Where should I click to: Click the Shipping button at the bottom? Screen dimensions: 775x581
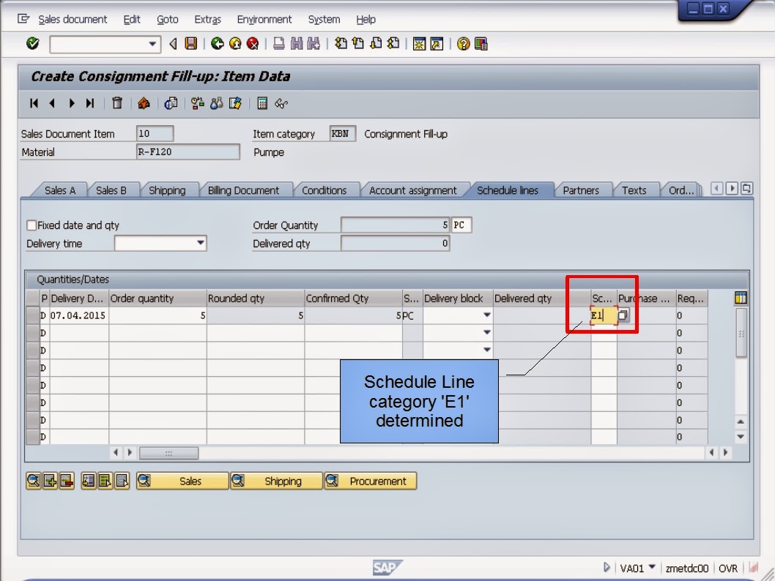283,481
